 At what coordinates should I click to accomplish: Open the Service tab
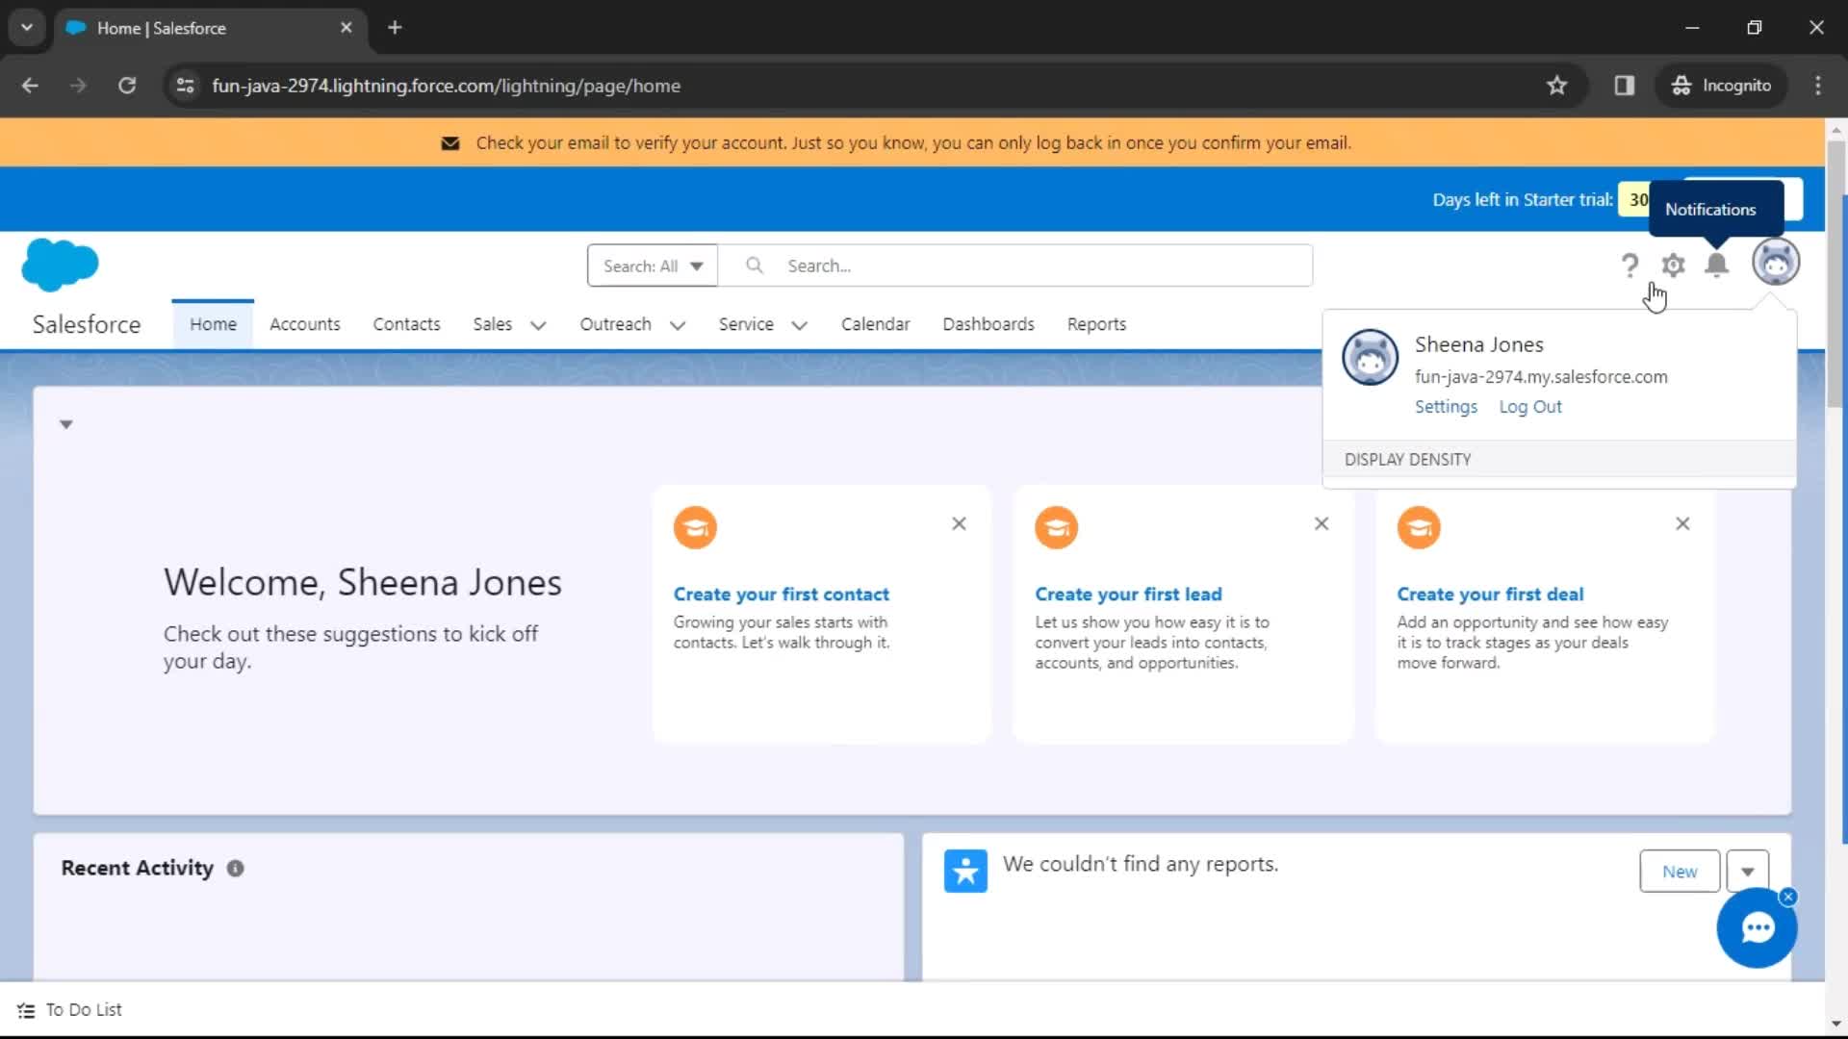point(746,324)
